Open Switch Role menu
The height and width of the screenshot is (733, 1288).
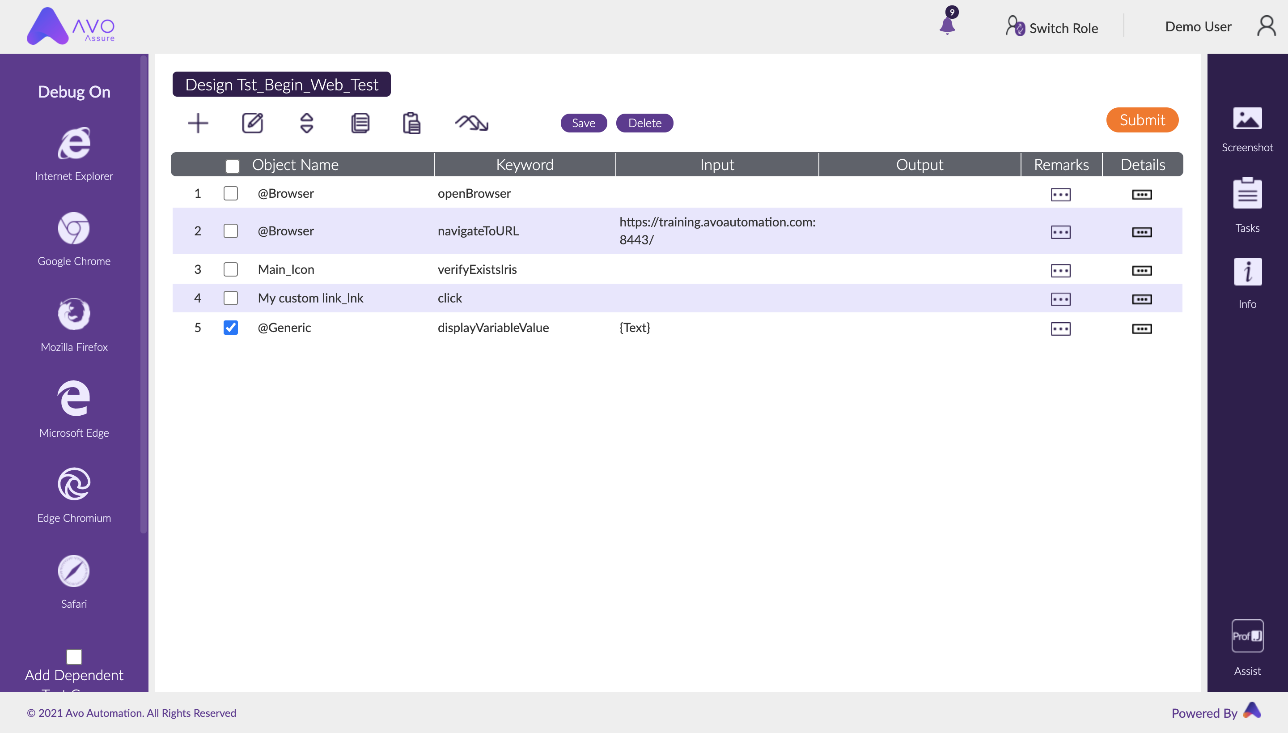(x=1051, y=27)
